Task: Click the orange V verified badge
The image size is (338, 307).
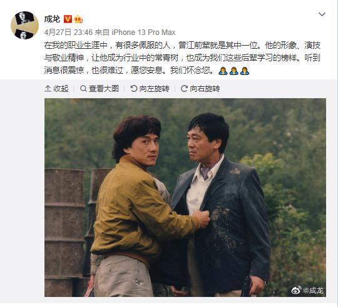Action: pos(68,19)
